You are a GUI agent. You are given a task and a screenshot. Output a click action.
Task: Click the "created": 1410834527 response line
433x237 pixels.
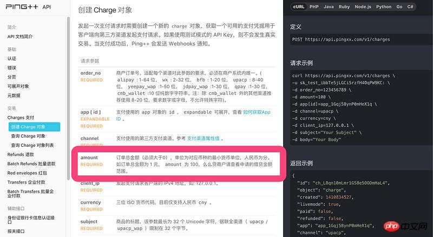(x=325, y=197)
